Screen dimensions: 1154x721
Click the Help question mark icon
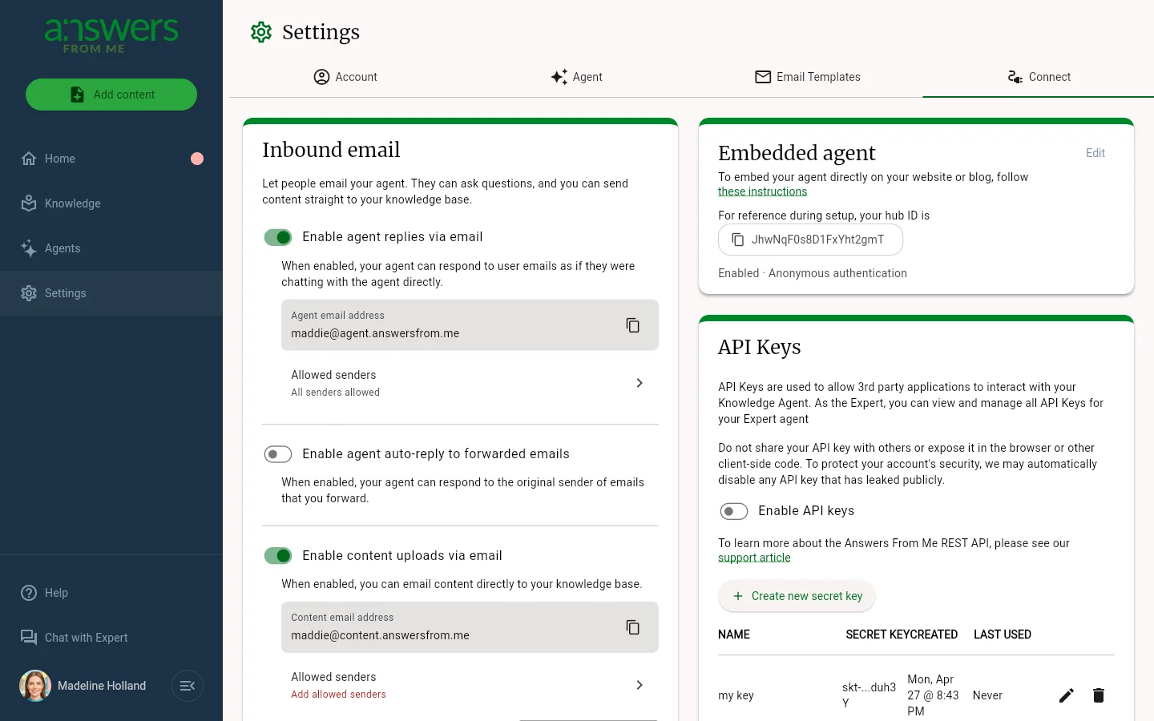pos(29,593)
